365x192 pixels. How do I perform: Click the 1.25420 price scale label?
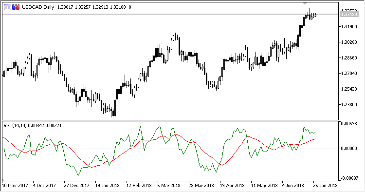pos(349,89)
